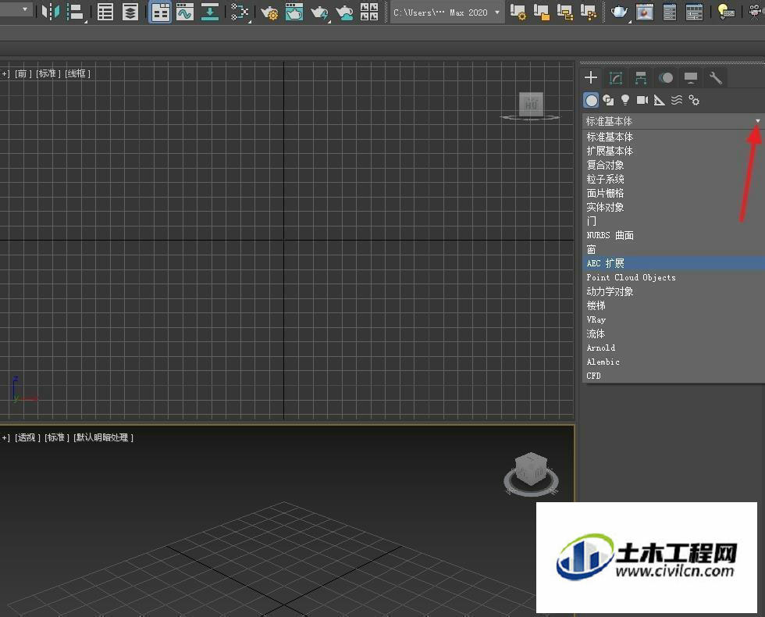
Task: Select the Lights category bulb button
Action: click(625, 101)
